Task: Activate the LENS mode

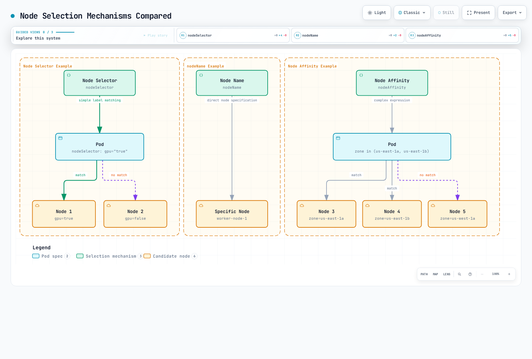Action: coord(447,274)
